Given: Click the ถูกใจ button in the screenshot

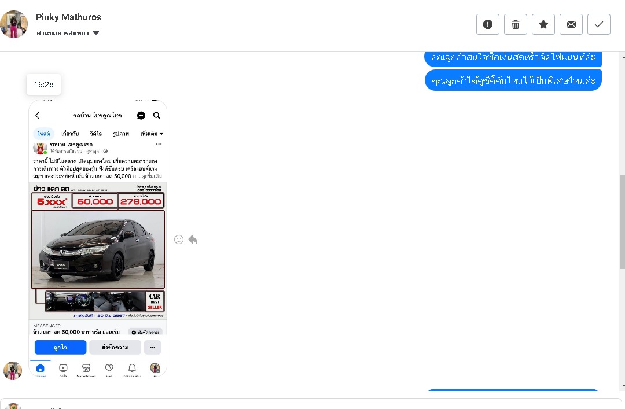Looking at the screenshot, I should point(60,347).
